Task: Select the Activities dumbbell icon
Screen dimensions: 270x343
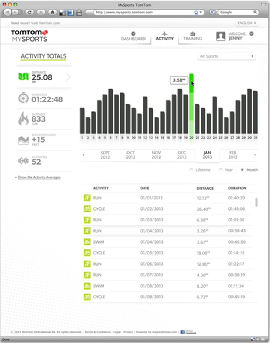Action: 23,161
